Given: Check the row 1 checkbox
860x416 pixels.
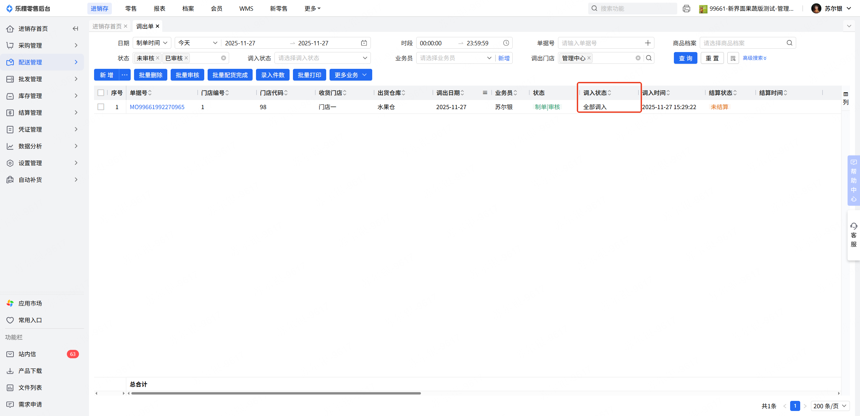Looking at the screenshot, I should click(101, 107).
